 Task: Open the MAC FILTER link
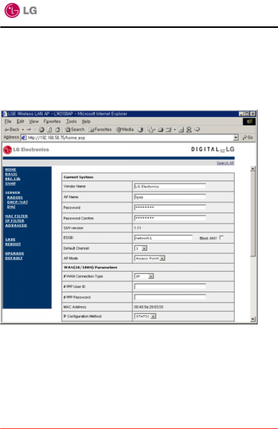[16, 216]
